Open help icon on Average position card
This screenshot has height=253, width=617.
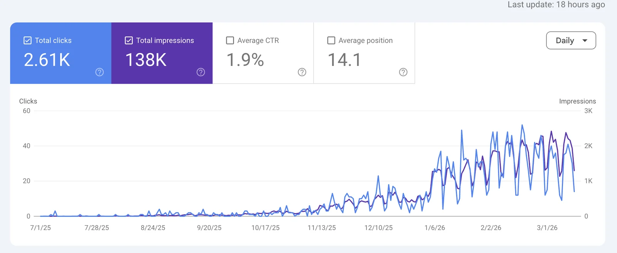click(x=403, y=72)
